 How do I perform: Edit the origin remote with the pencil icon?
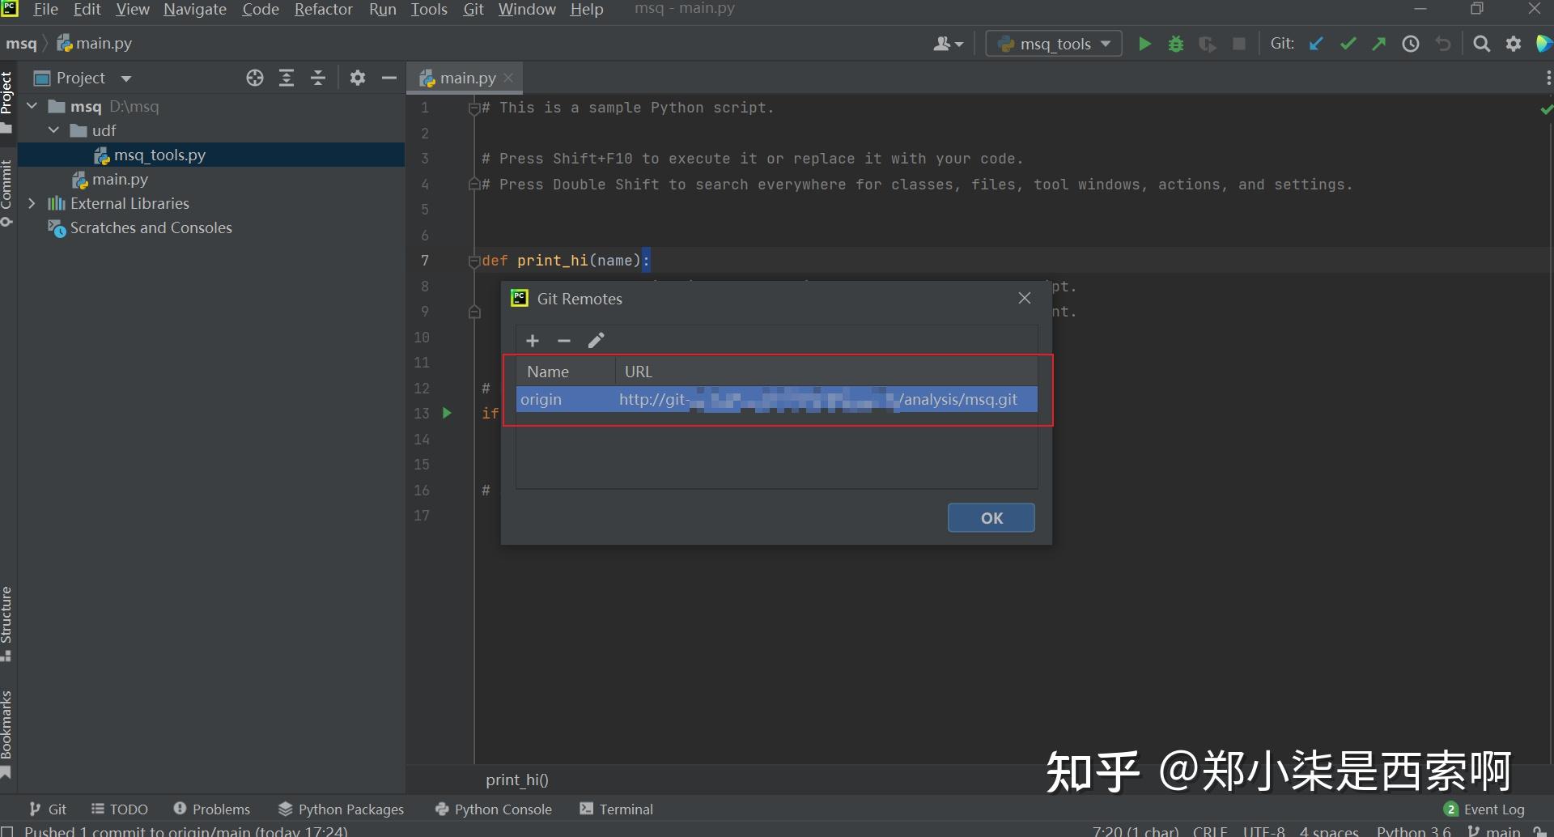597,340
